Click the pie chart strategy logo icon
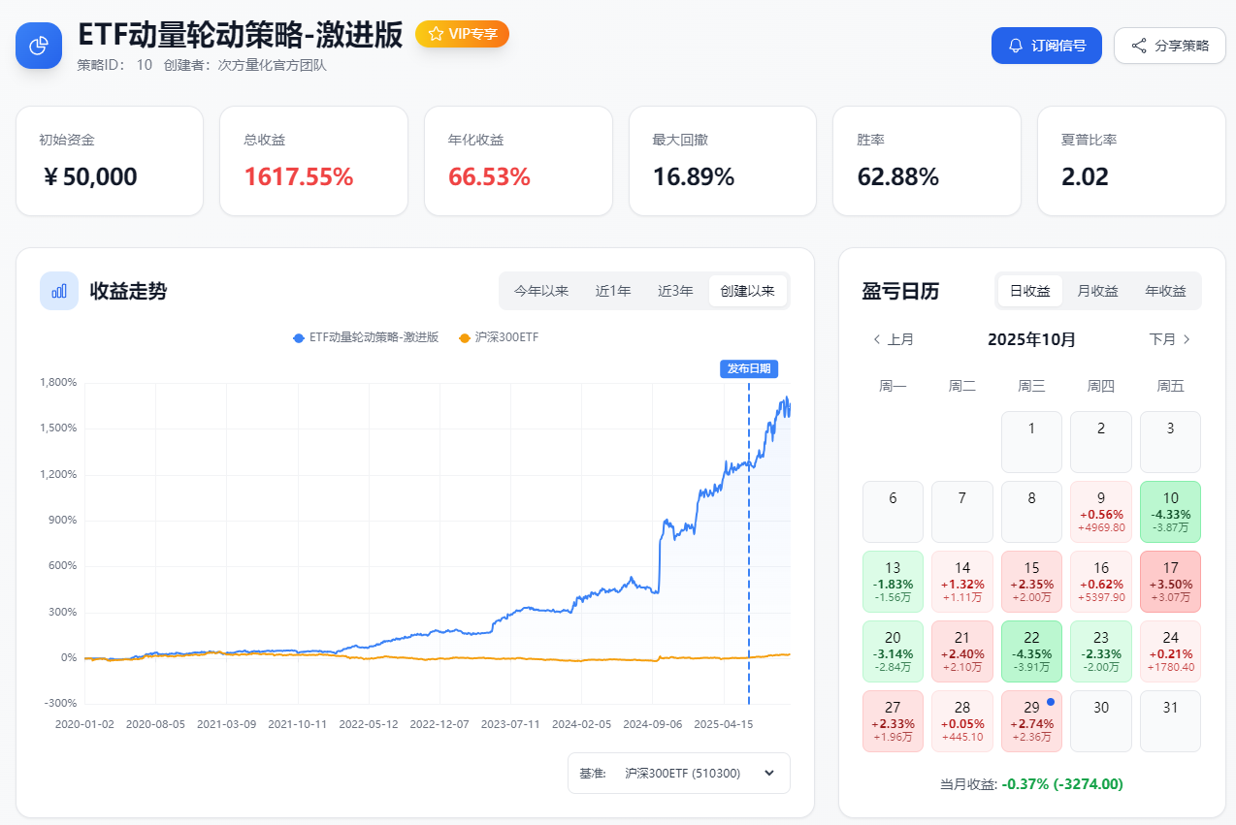The image size is (1236, 825). tap(39, 46)
